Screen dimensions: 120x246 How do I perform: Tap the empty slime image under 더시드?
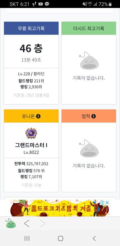[88, 61]
